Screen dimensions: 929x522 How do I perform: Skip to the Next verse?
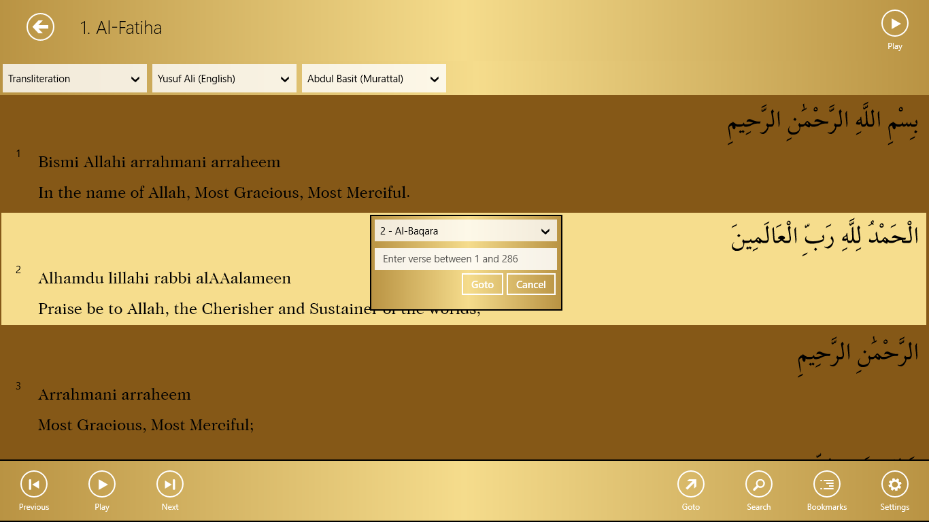170,485
